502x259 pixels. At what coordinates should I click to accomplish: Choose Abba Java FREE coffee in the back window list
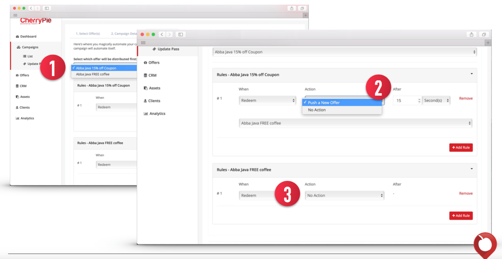coord(104,74)
